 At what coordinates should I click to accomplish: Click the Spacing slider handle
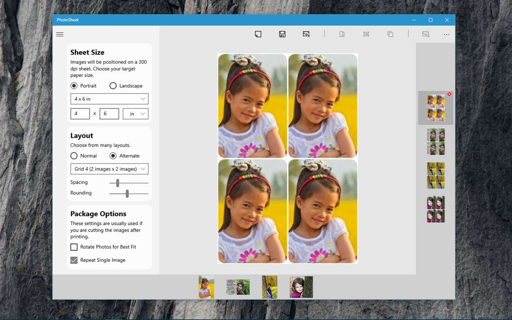click(118, 183)
